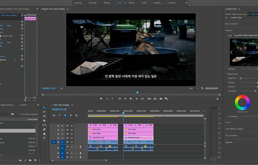Click the Extract button
Screen dimensions: 258x165
point(155,99)
